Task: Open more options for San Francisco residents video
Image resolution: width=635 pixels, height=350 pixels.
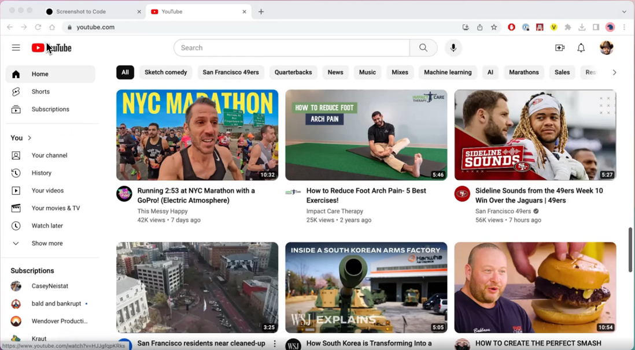Action: coord(275,344)
